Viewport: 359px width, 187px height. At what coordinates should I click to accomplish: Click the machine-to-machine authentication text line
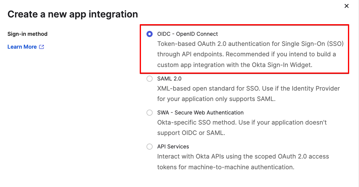point(225,167)
